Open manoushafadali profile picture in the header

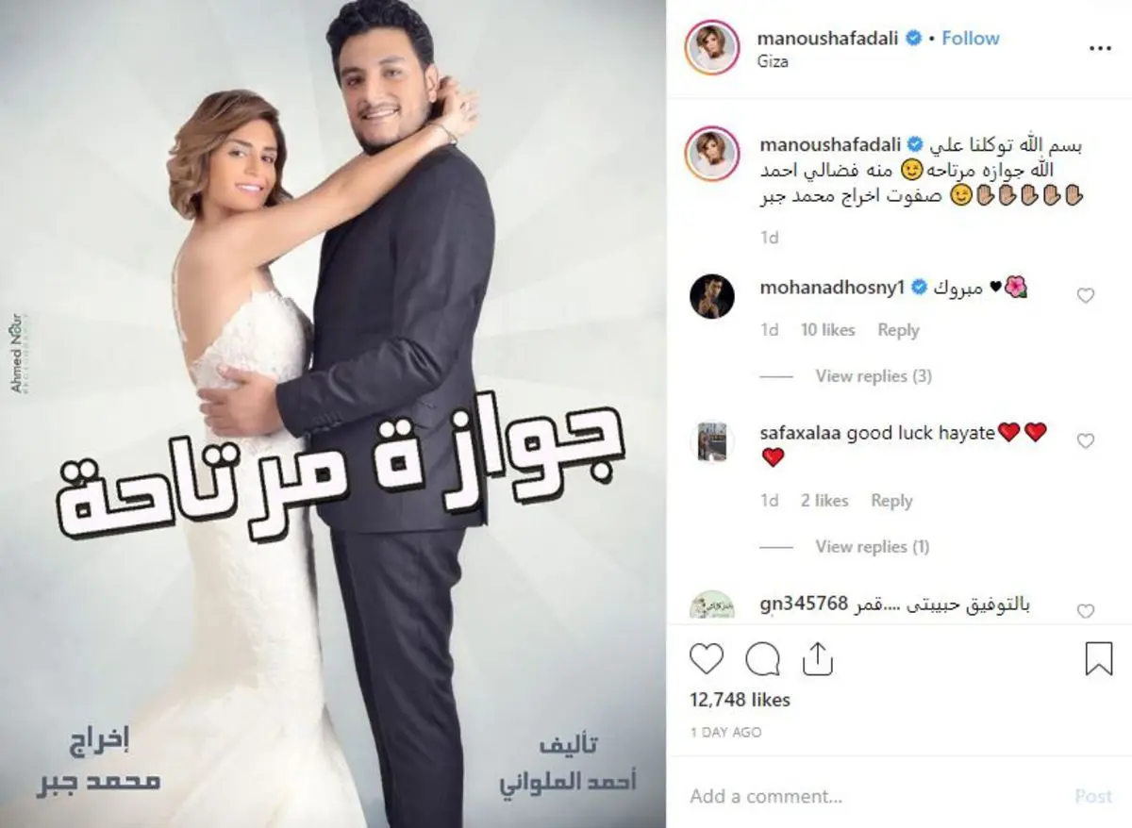click(x=713, y=49)
